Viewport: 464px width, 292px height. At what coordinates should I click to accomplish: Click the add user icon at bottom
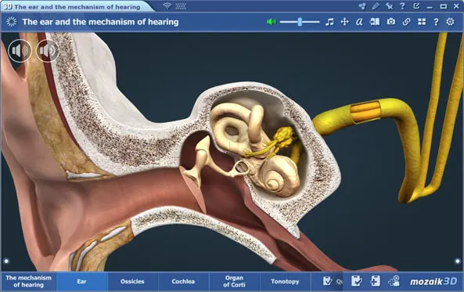394,281
